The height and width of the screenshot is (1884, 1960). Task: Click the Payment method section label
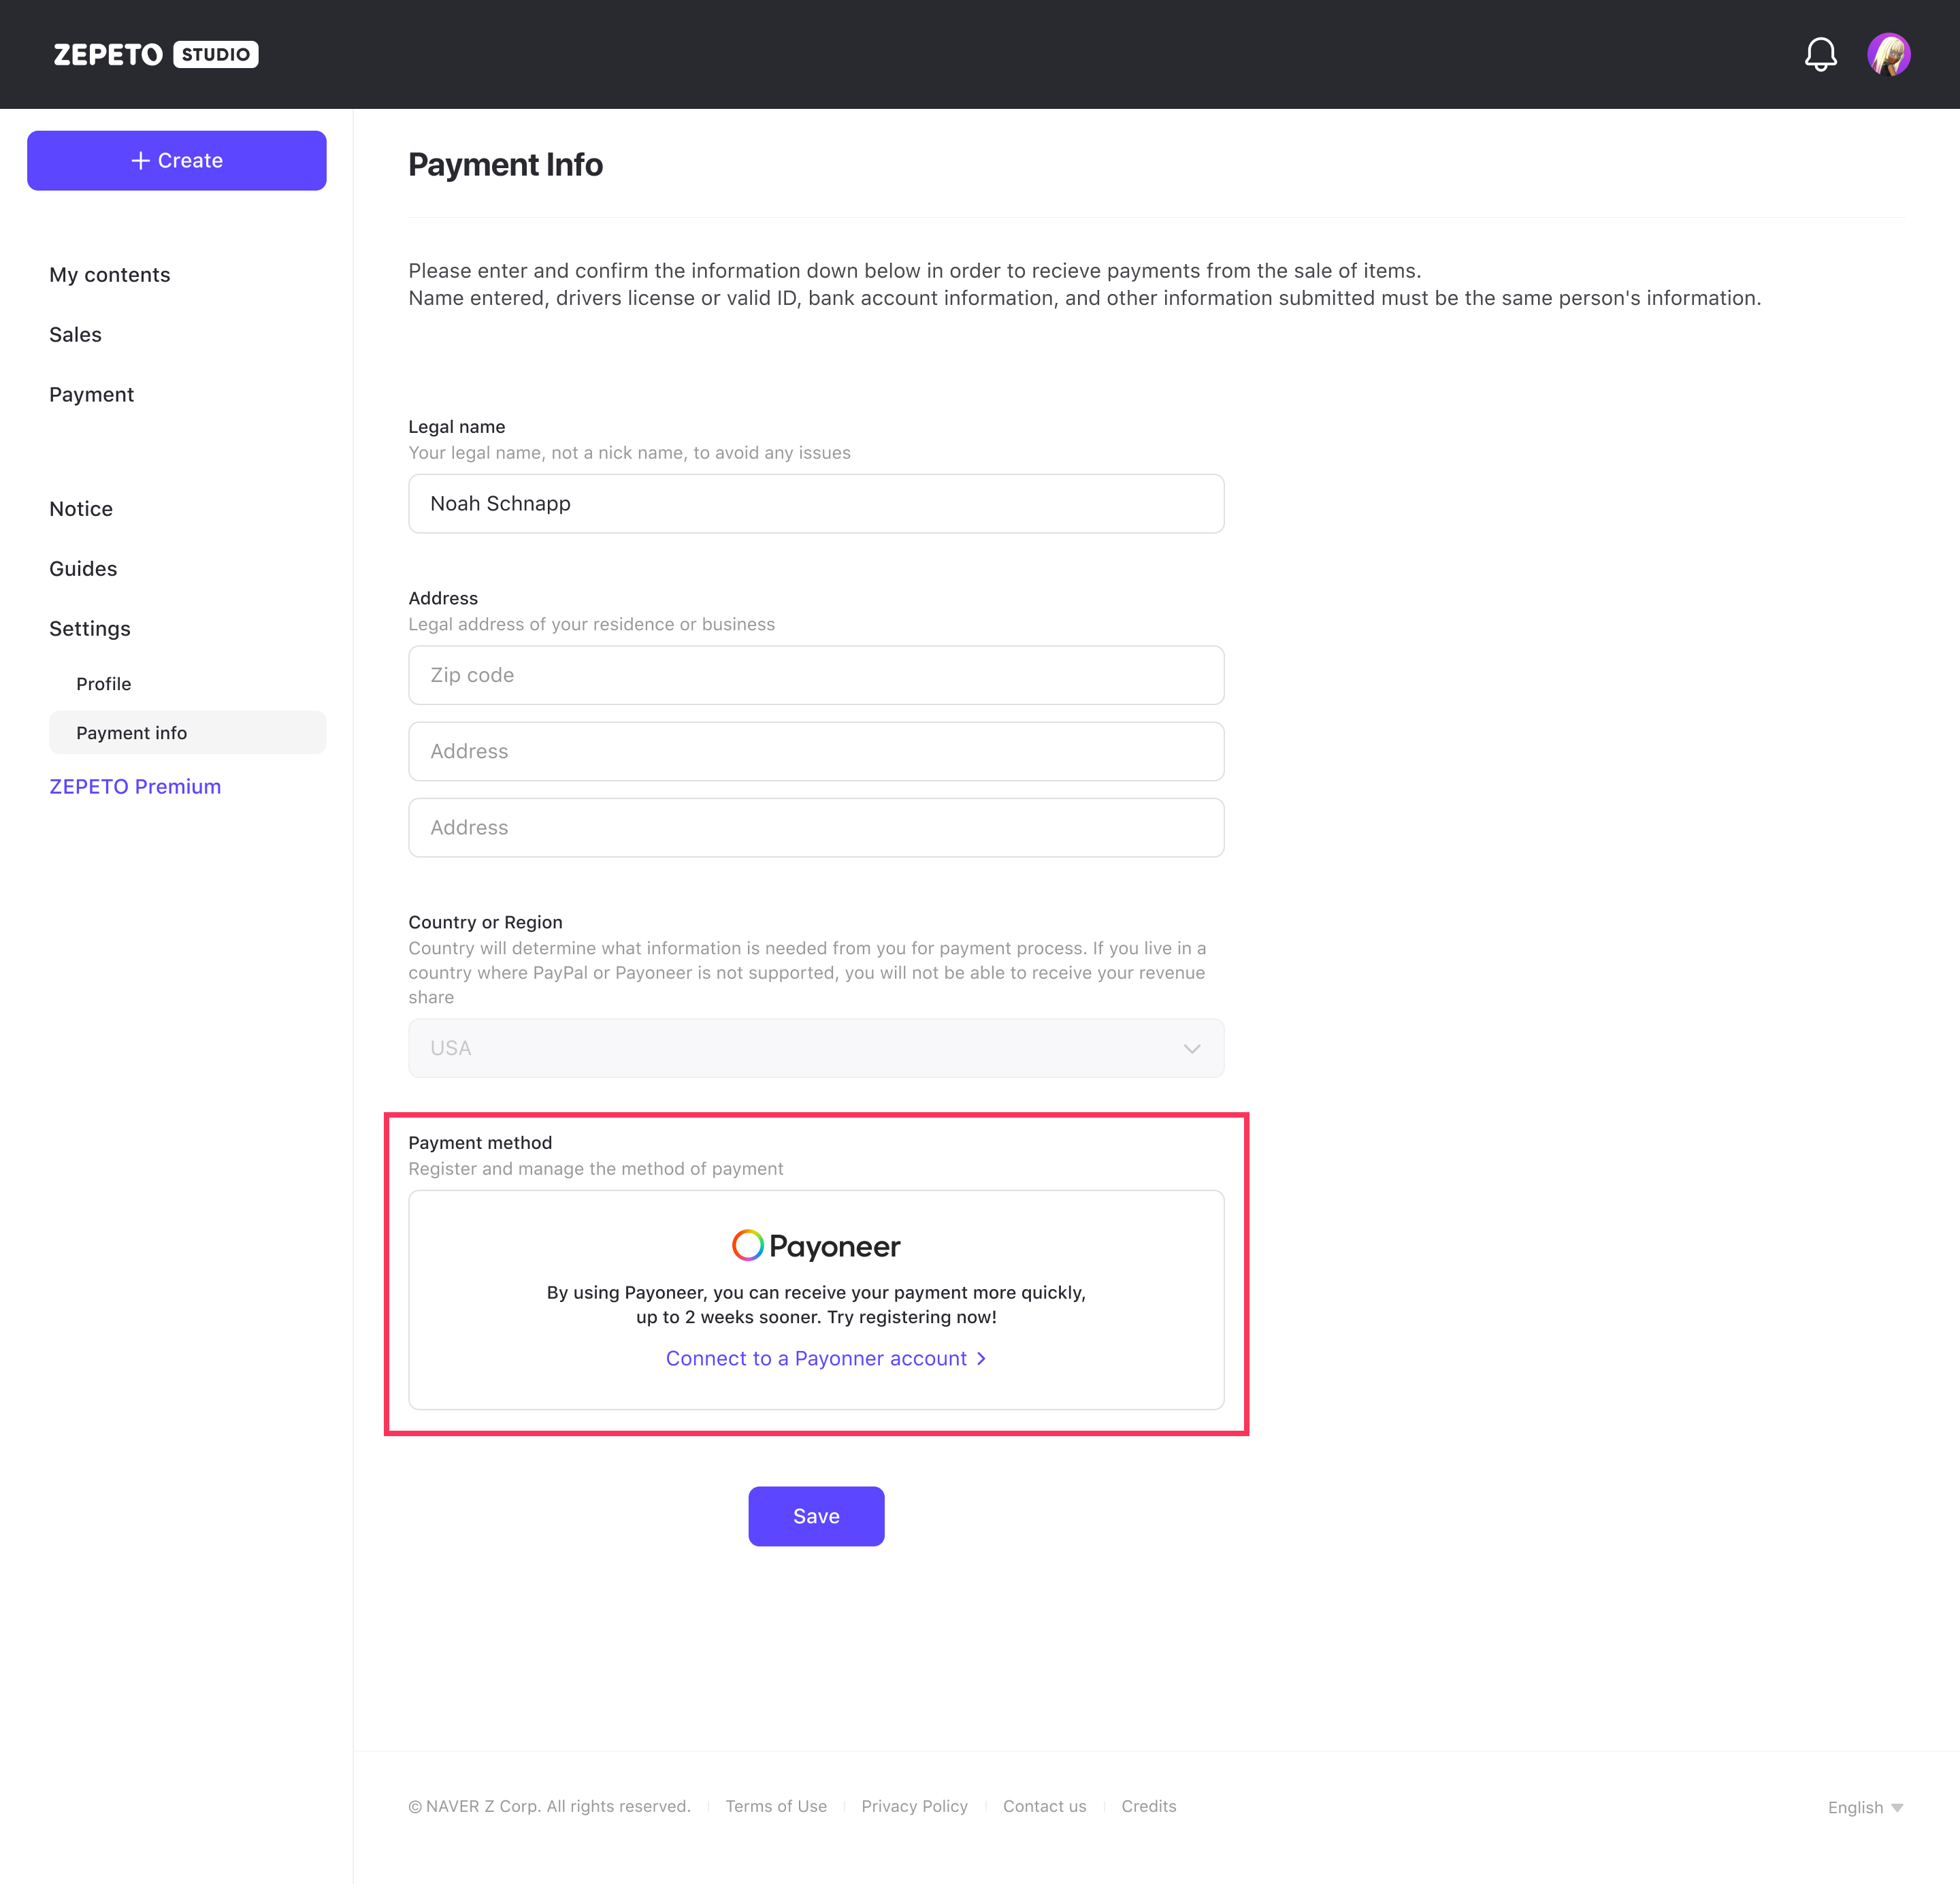480,1143
